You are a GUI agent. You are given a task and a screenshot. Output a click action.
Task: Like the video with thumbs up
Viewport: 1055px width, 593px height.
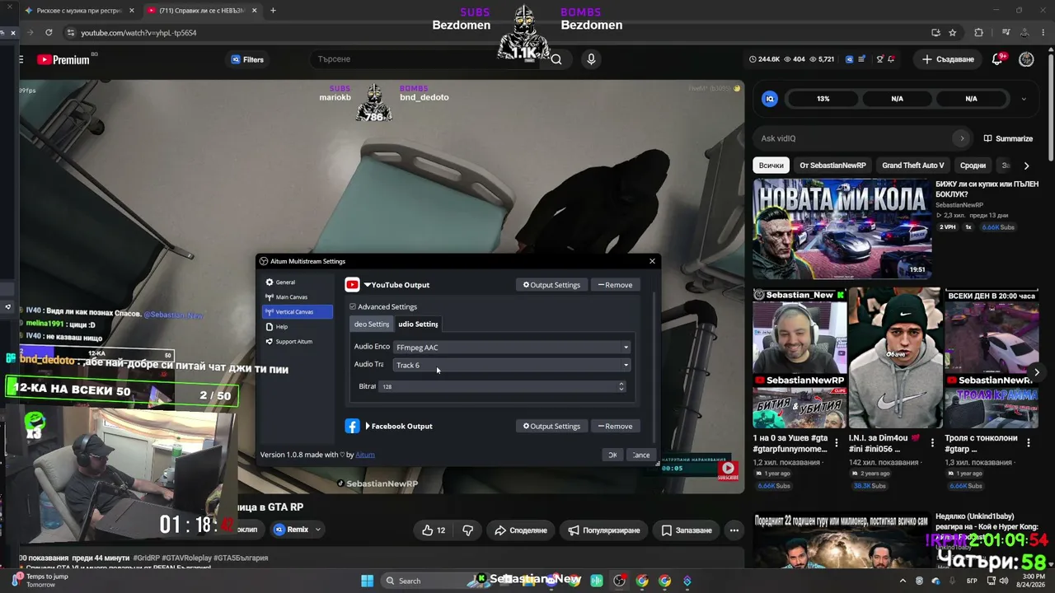434,530
